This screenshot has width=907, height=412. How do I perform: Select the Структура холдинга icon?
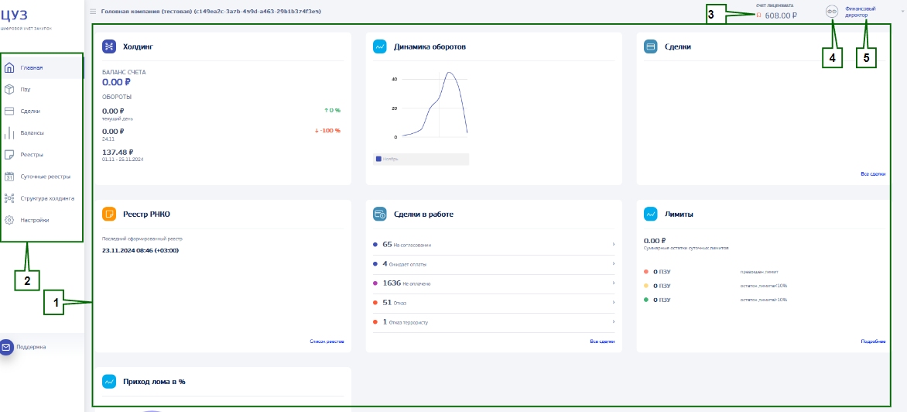click(9, 197)
